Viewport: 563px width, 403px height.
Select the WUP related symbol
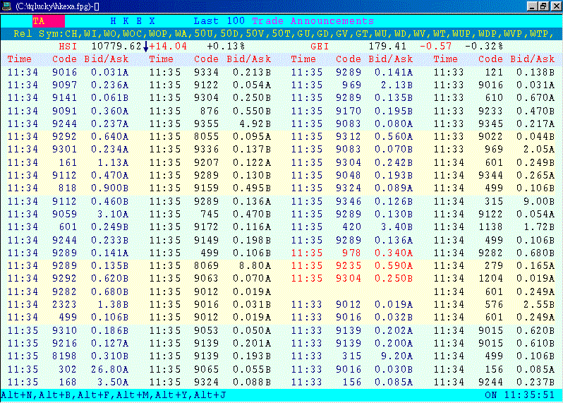click(461, 34)
